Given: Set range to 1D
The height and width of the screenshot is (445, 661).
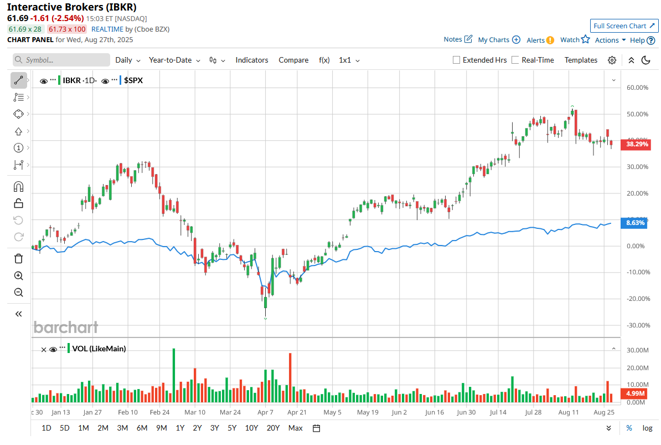Looking at the screenshot, I should [x=47, y=428].
